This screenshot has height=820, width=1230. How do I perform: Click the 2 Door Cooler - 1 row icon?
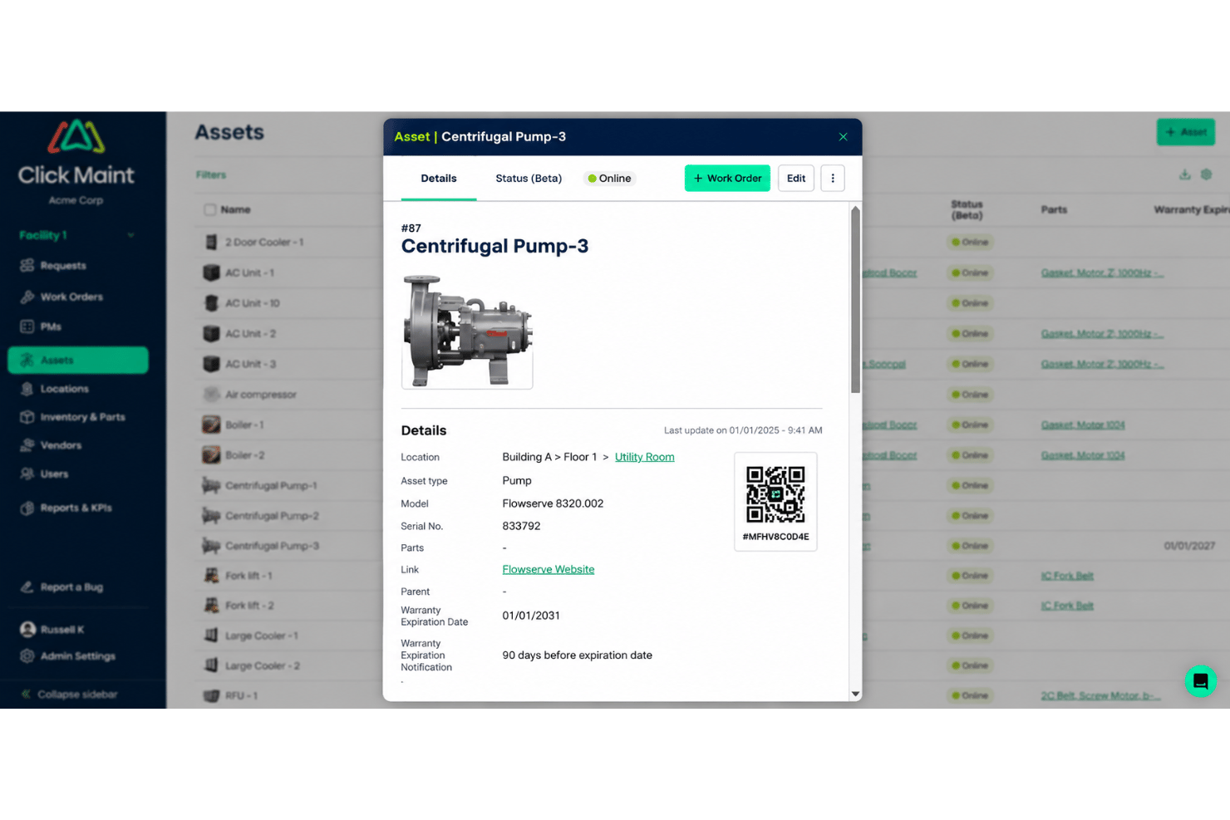point(211,243)
